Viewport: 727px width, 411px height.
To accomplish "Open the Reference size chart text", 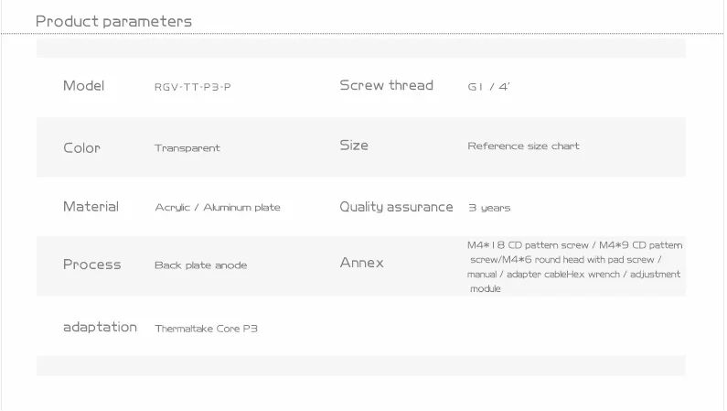I will [x=523, y=146].
